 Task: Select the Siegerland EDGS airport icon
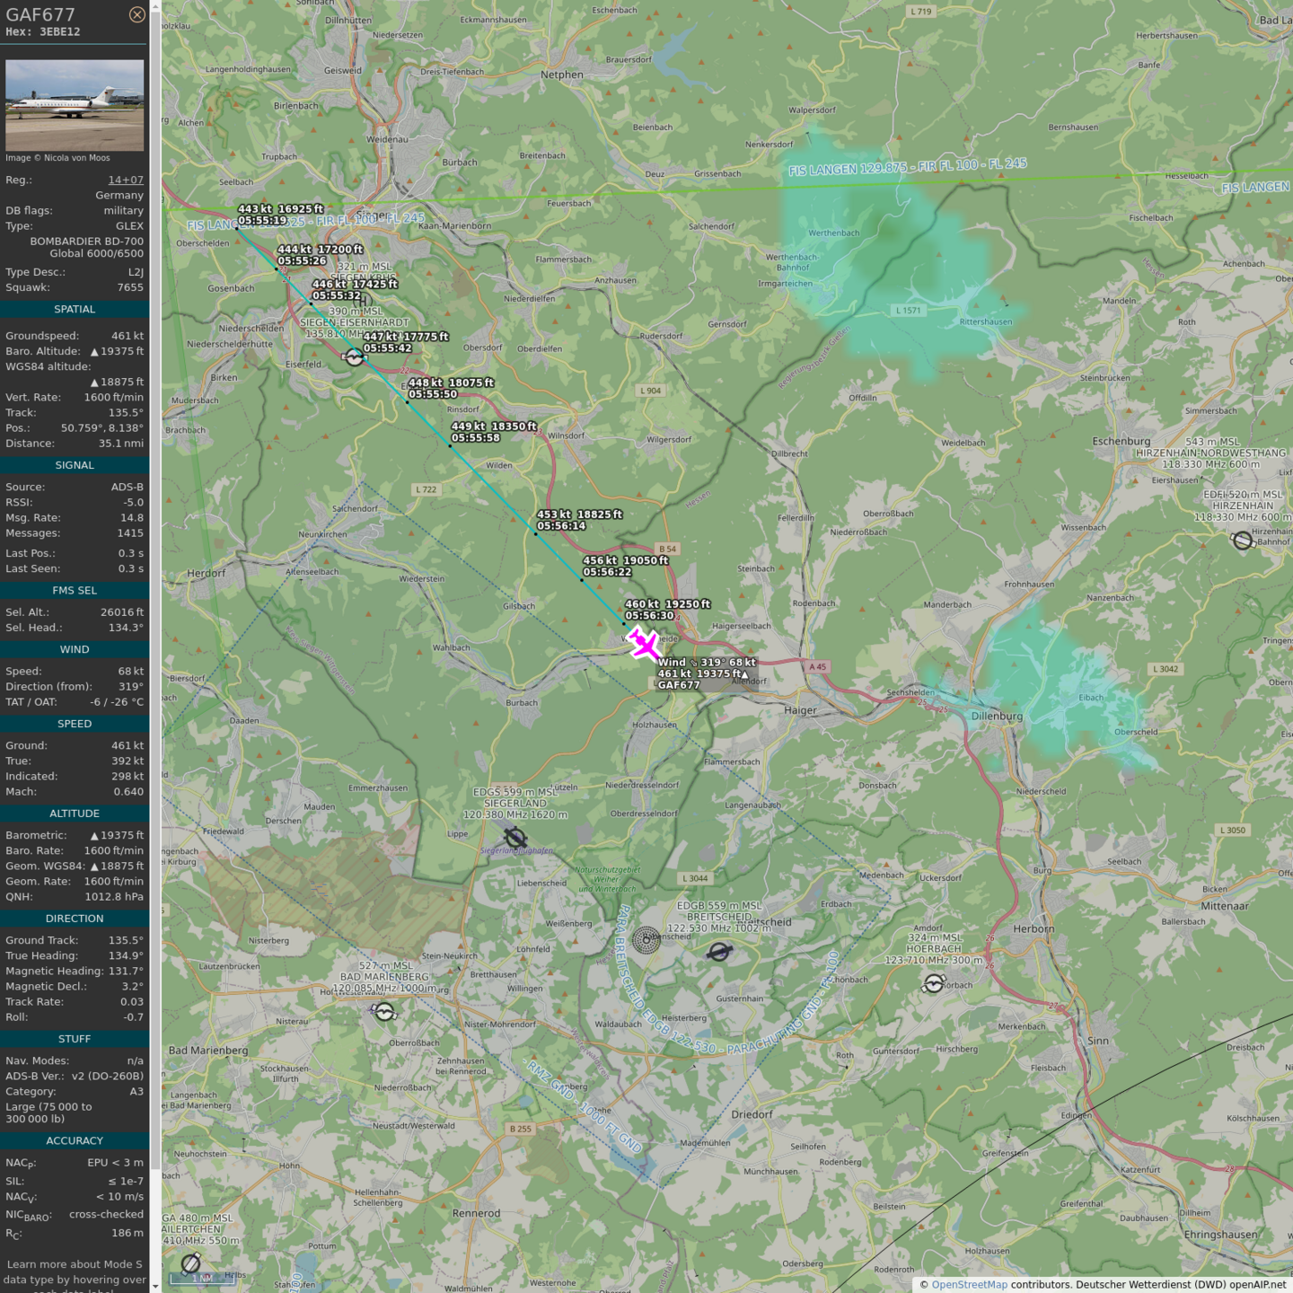click(515, 838)
